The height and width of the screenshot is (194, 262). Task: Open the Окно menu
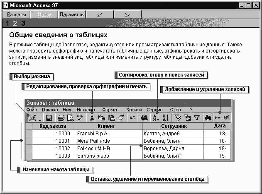click(175, 110)
